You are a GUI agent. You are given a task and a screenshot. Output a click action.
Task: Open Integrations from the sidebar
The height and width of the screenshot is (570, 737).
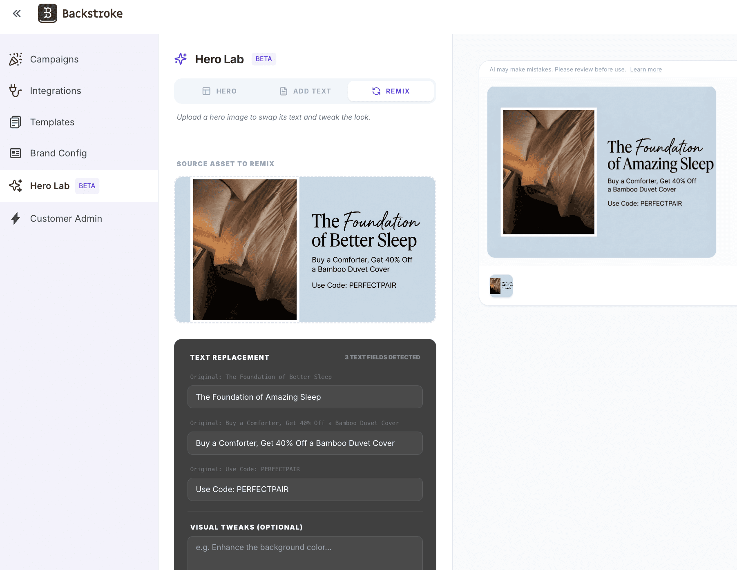[x=79, y=91]
